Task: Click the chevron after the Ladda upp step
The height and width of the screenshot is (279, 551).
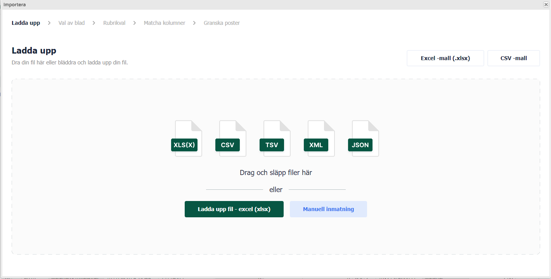Action: pyautogui.click(x=49, y=23)
